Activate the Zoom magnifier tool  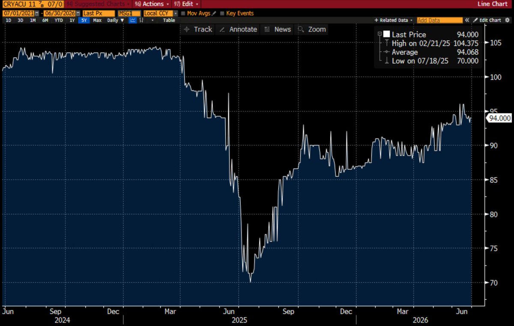pyautogui.click(x=311, y=29)
